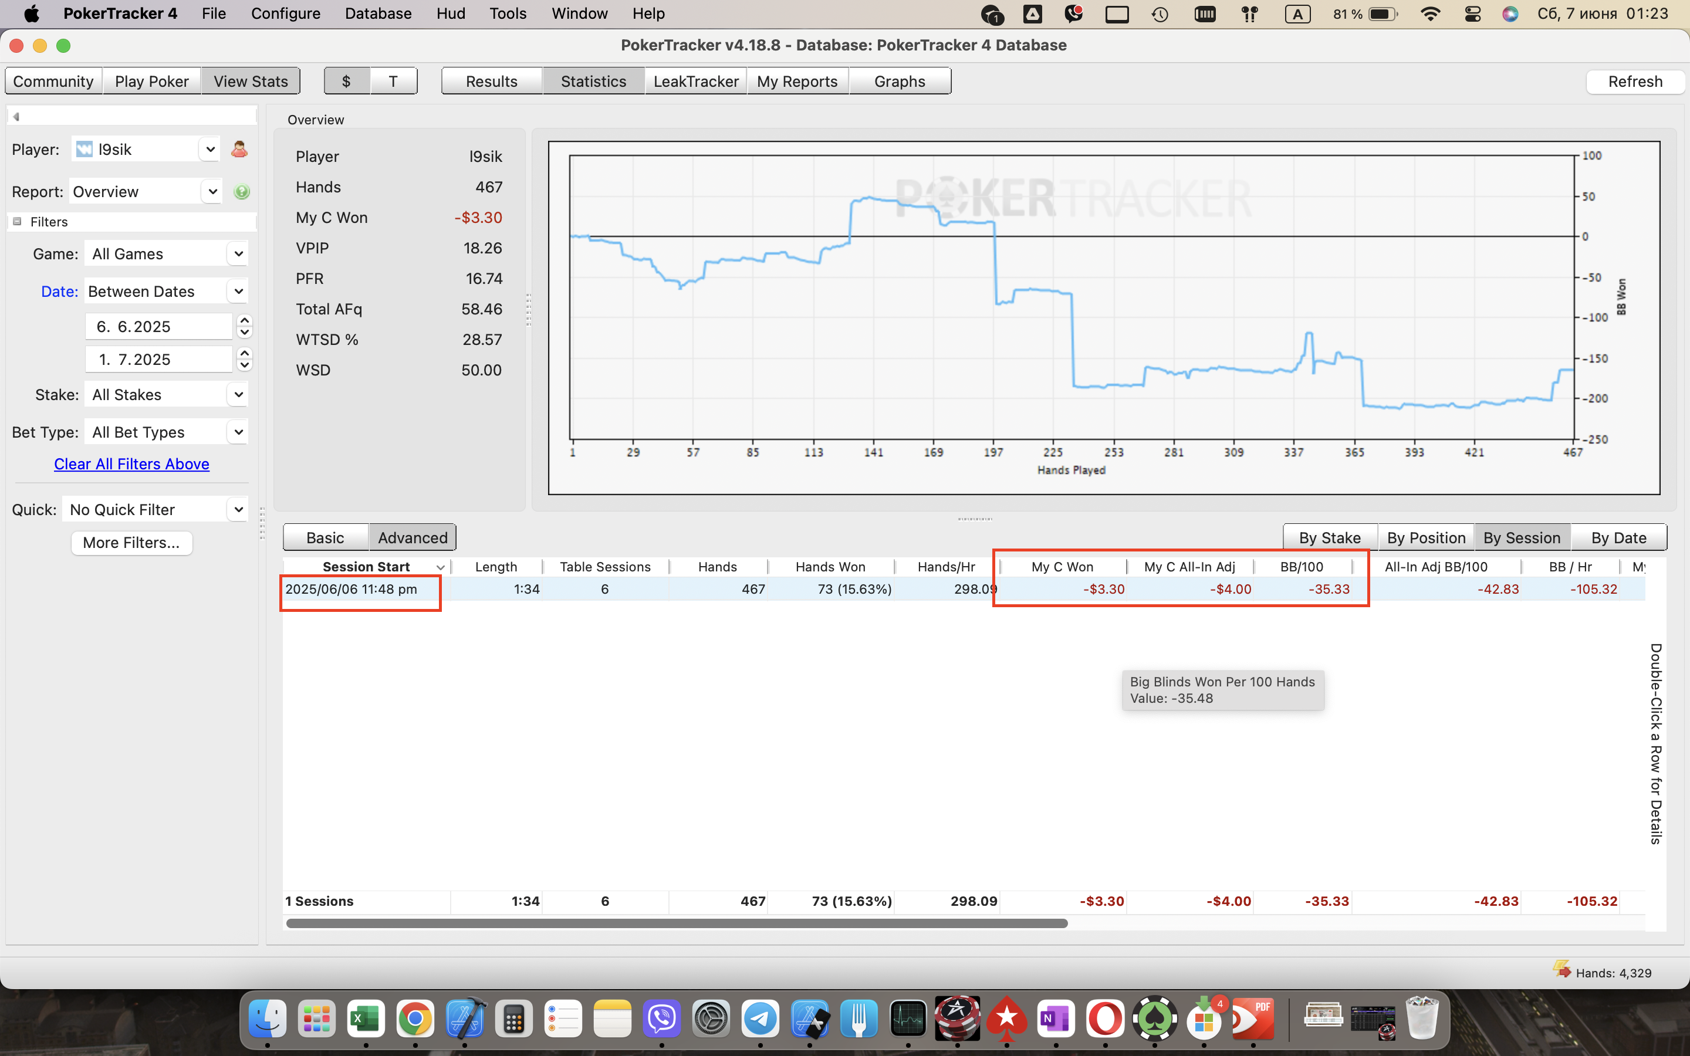Open the Simulator app in the dock
Viewport: 1690px width, 1056px height.
(x=809, y=1018)
